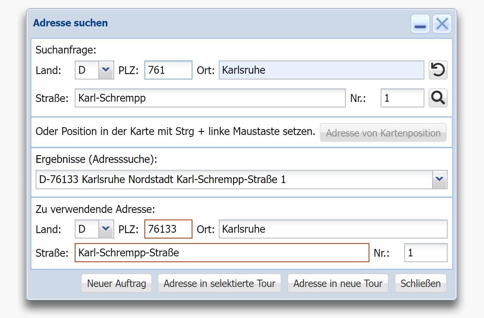Image resolution: width=484 pixels, height=318 pixels.
Task: Click the magnifier search icon
Action: [438, 98]
